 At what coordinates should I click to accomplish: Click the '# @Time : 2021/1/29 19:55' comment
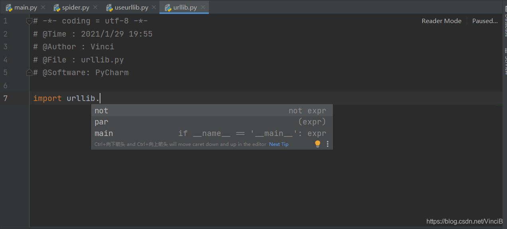coord(93,34)
